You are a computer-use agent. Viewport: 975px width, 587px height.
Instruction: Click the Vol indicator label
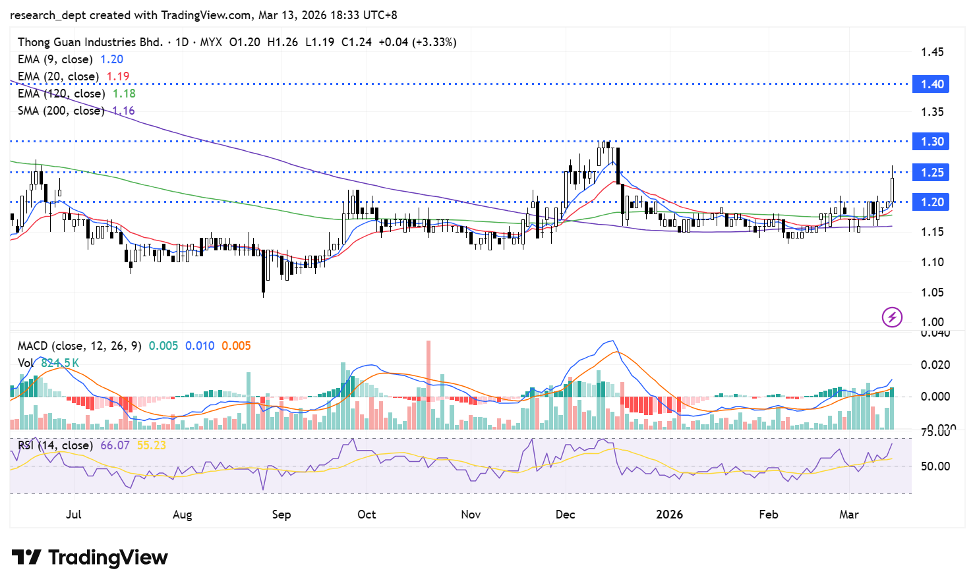coord(26,363)
